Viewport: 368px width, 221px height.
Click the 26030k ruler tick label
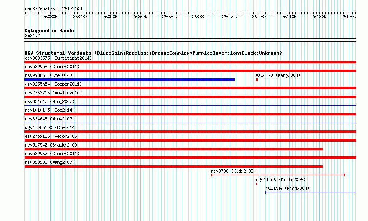[50, 17]
